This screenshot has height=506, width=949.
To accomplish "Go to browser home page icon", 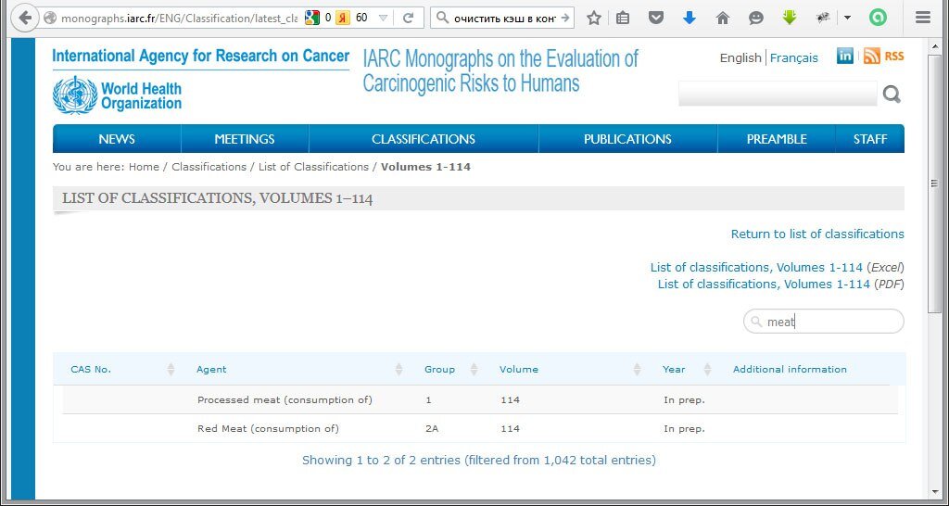I will click(x=723, y=19).
